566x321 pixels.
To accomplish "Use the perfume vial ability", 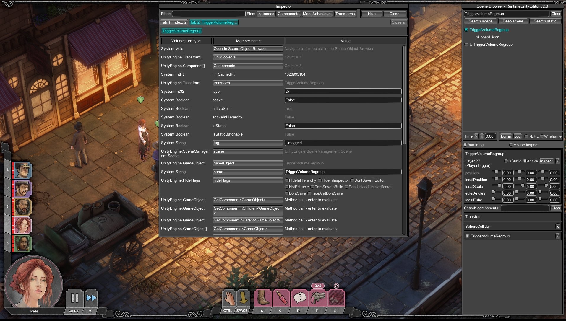I will coord(281,298).
